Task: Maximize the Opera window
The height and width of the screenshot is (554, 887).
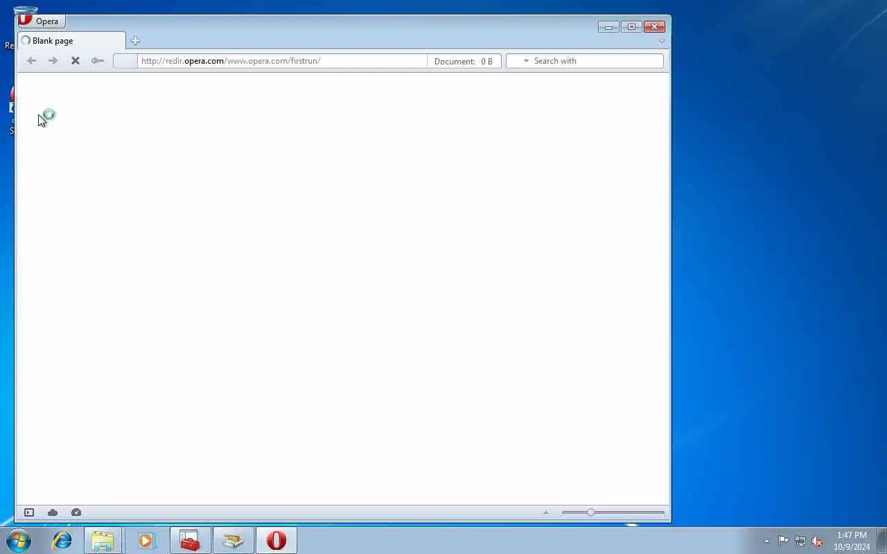Action: coord(631,27)
